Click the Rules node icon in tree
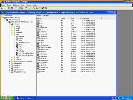This screenshot has width=133, height=100. [17, 49]
